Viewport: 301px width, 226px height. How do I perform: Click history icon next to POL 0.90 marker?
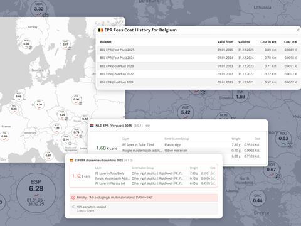(80, 103)
